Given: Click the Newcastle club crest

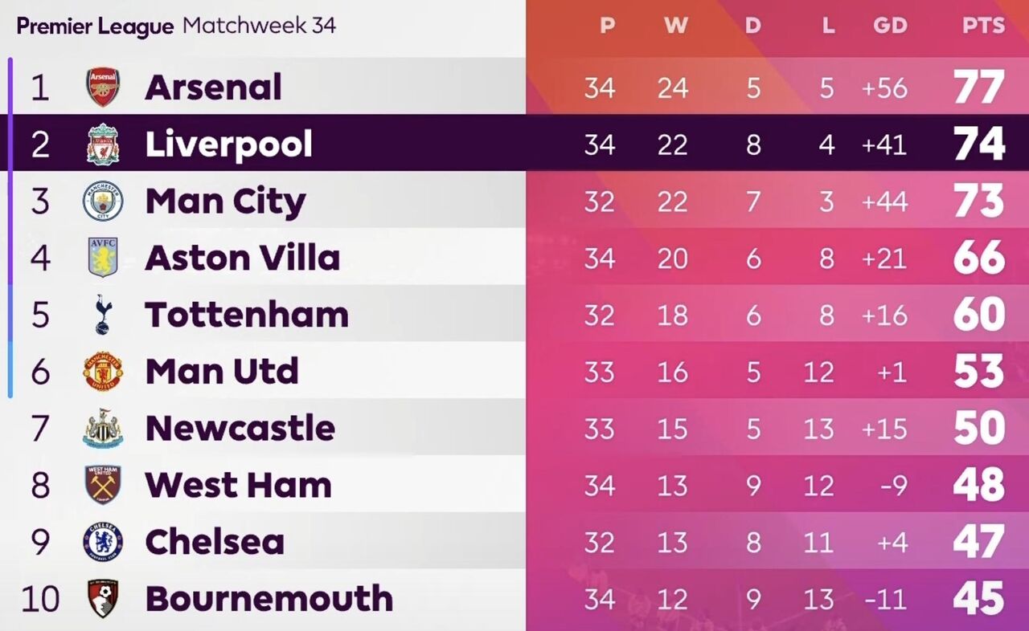Looking at the screenshot, I should click(103, 429).
